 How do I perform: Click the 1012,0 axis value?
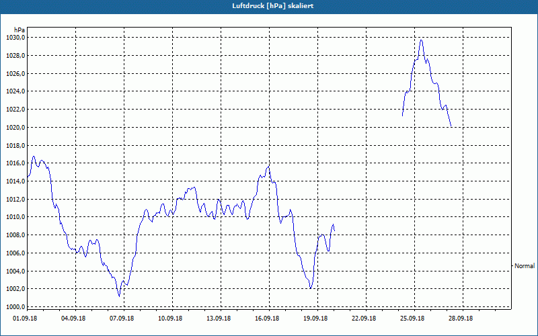(x=15, y=199)
